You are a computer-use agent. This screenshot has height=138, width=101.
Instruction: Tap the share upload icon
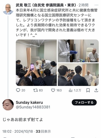pos(96,90)
